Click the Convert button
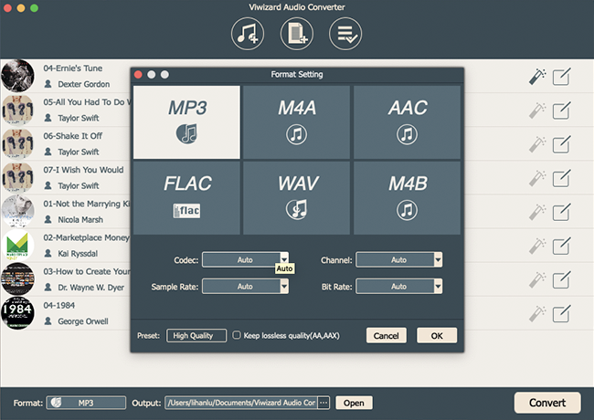Viewport: 594px width, 420px height. click(547, 403)
